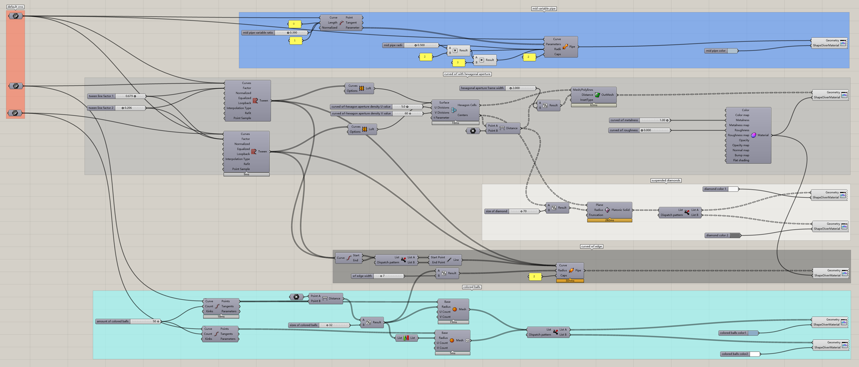Click the green mesh offset OutMesh icon
This screenshot has height=367, width=859.
coord(597,95)
